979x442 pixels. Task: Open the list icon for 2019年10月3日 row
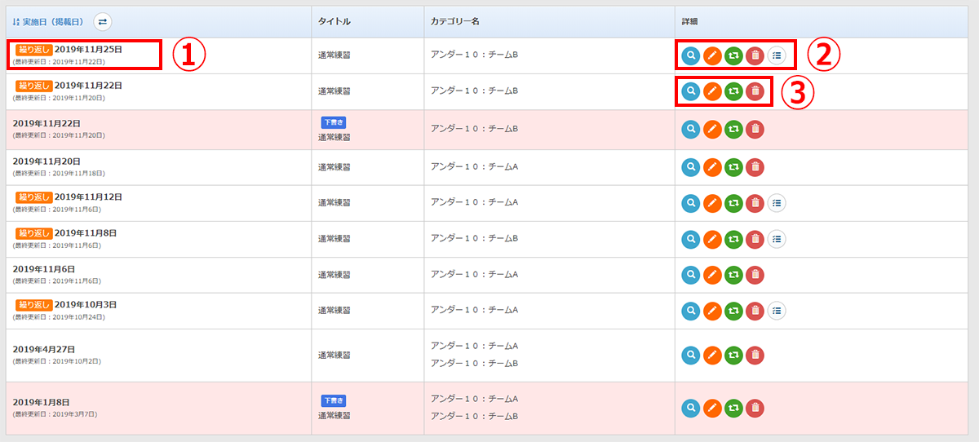[777, 311]
